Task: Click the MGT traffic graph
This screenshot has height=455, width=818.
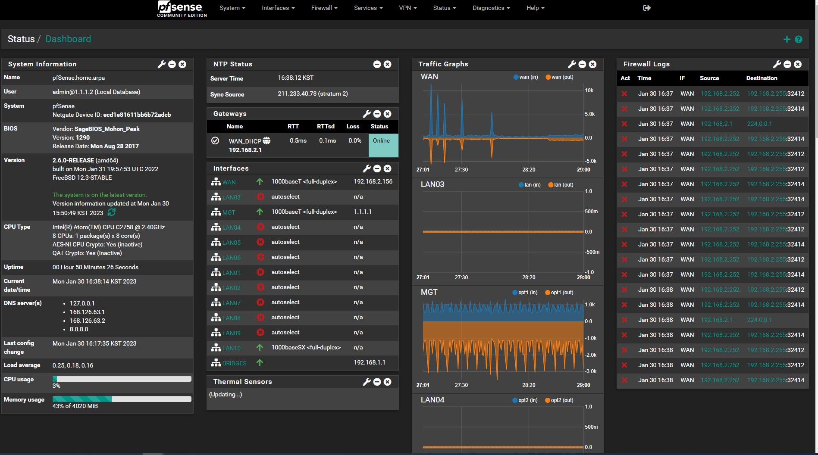Action: pyautogui.click(x=503, y=340)
